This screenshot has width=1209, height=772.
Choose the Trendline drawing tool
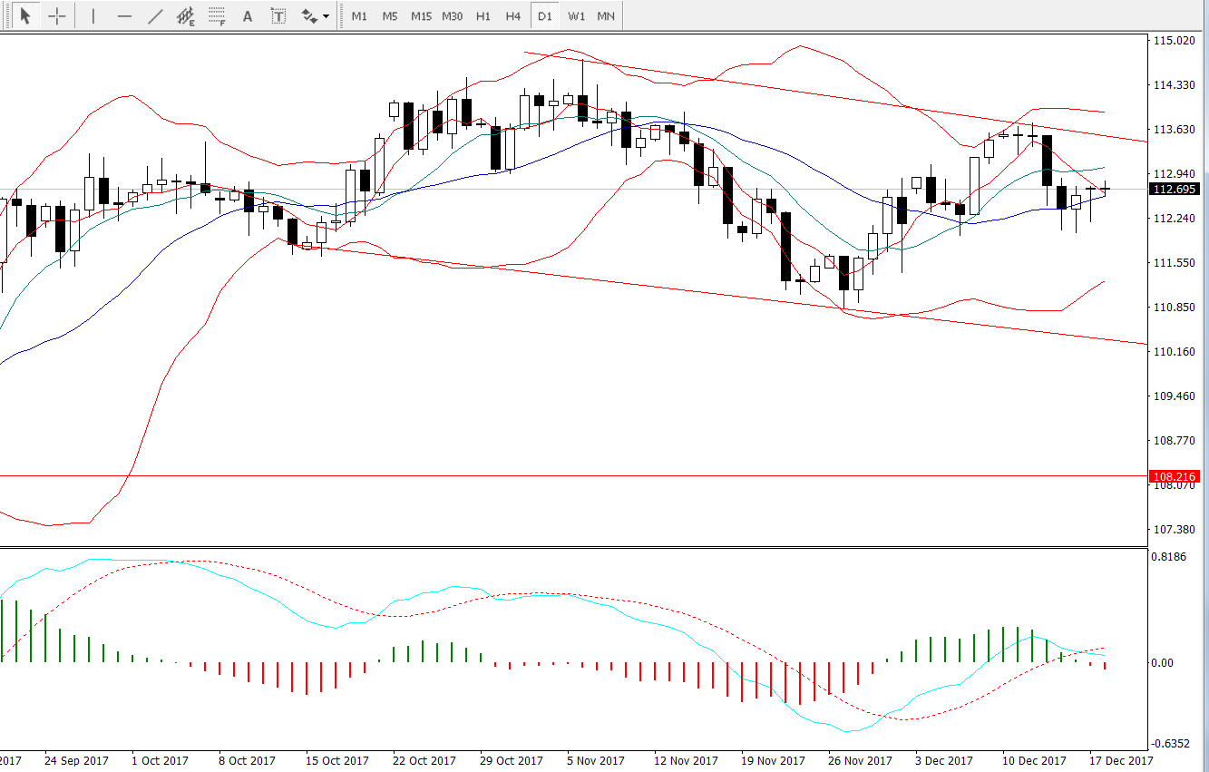click(156, 15)
